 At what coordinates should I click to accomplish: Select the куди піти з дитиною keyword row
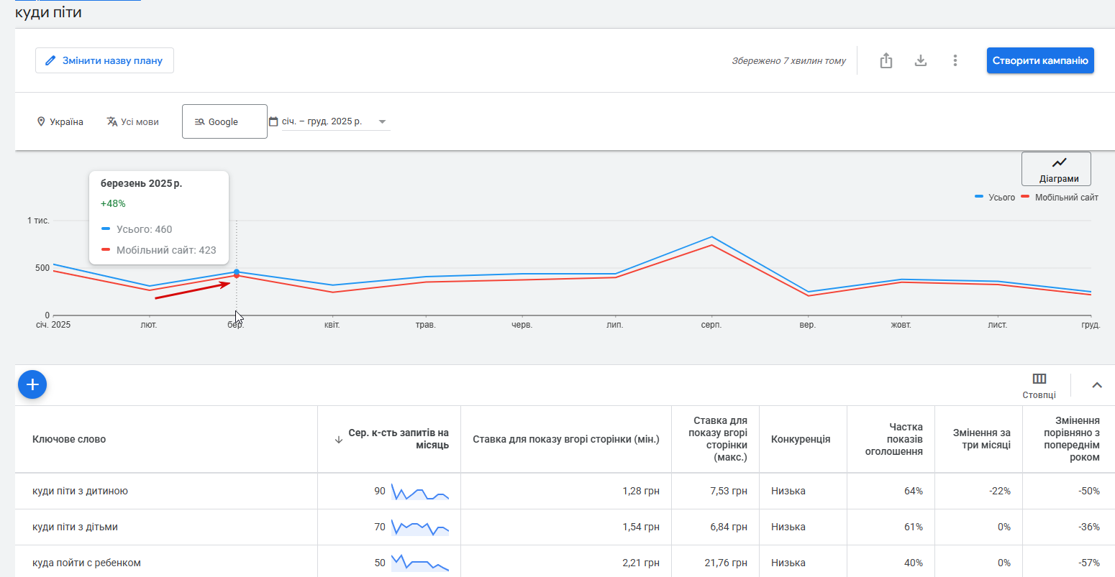tap(81, 491)
